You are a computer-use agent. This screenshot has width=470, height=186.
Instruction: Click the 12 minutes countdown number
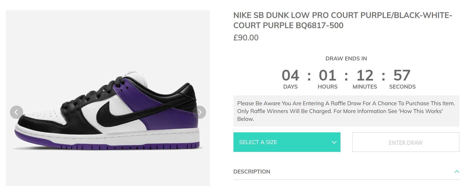pyautogui.click(x=365, y=75)
